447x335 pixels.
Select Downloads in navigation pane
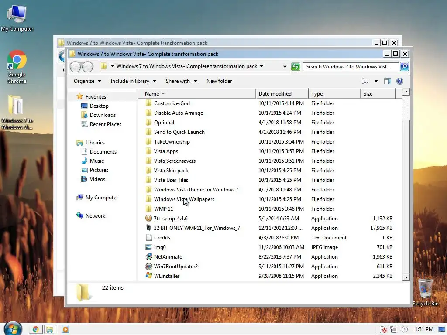click(x=103, y=115)
